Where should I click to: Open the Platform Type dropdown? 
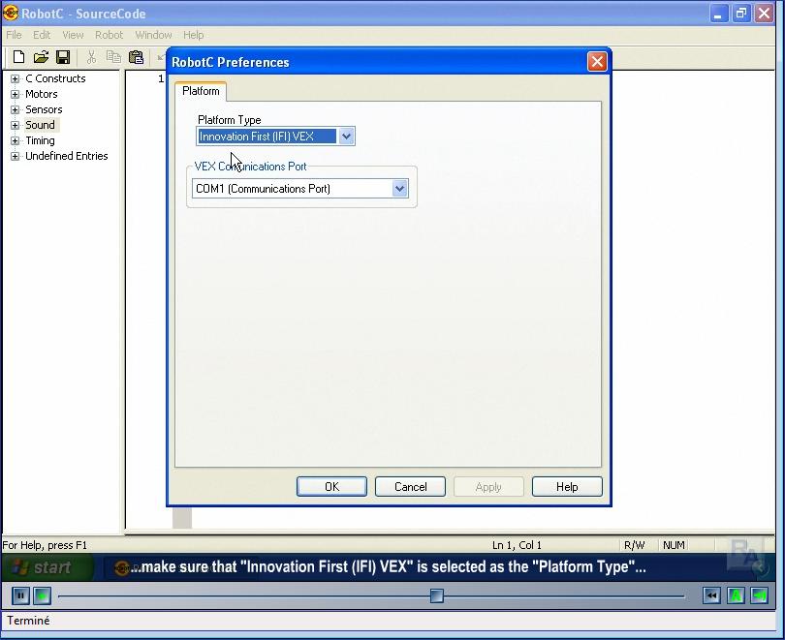tap(346, 136)
